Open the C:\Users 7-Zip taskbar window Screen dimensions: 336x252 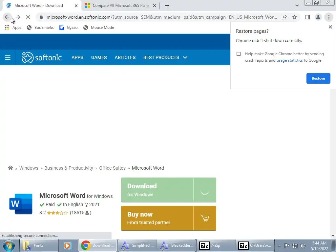click(x=255, y=245)
